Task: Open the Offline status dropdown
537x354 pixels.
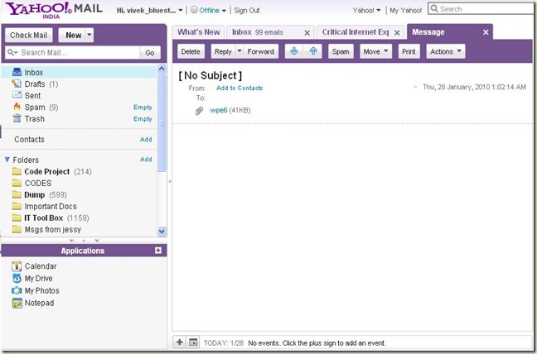Action: (x=224, y=11)
